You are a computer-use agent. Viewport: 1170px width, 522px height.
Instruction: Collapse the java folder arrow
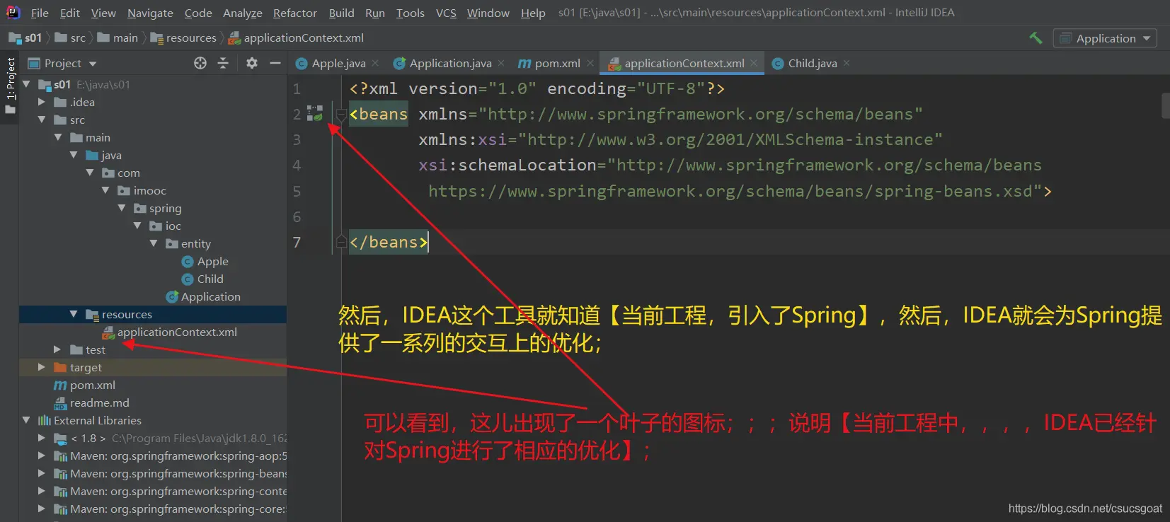click(74, 155)
